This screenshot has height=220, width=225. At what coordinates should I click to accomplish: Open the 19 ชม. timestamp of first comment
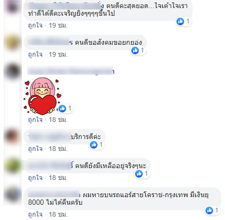tap(58, 25)
